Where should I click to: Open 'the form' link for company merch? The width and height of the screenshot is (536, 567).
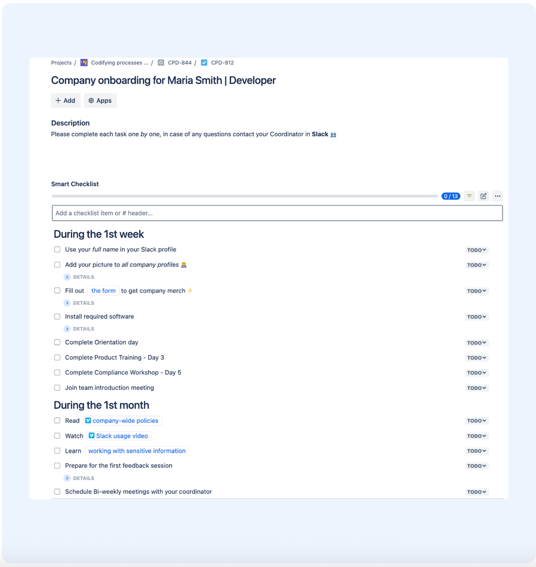point(103,291)
